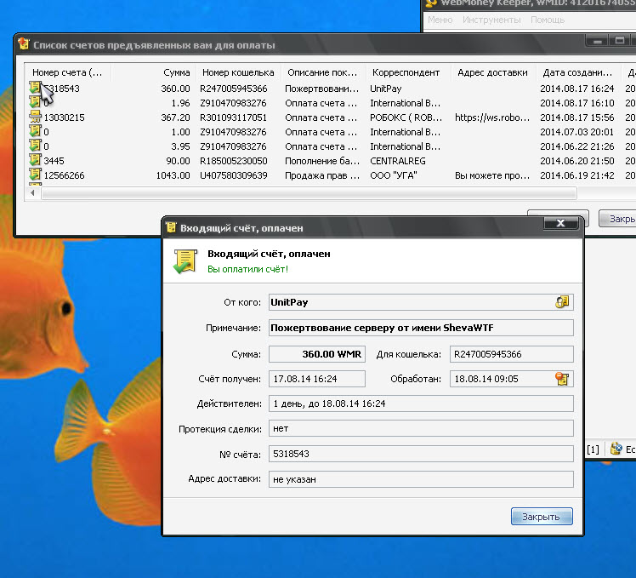Click the От кого field showing UnitPay
Screen dimensions: 636x578
(x=421, y=302)
